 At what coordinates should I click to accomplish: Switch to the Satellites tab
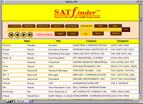pyautogui.click(x=29, y=26)
